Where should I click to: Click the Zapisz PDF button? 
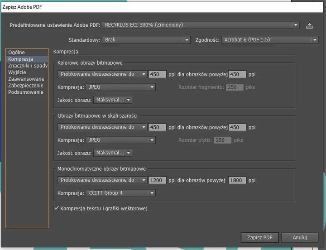(x=259, y=237)
